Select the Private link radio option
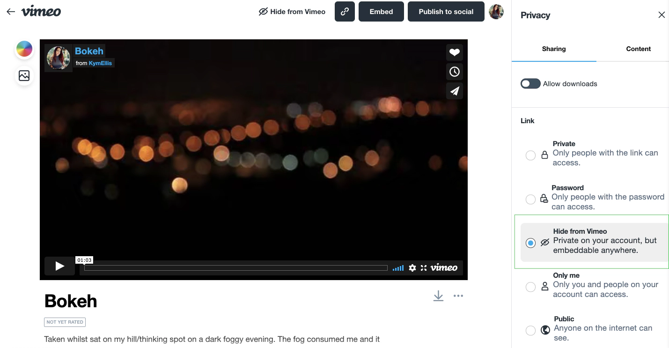Viewport: 669px width, 348px height. pyautogui.click(x=530, y=155)
